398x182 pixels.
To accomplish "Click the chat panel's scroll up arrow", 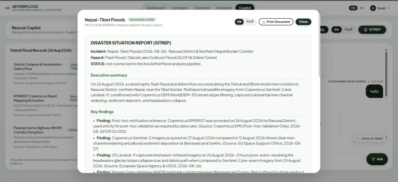I will coord(386,50).
